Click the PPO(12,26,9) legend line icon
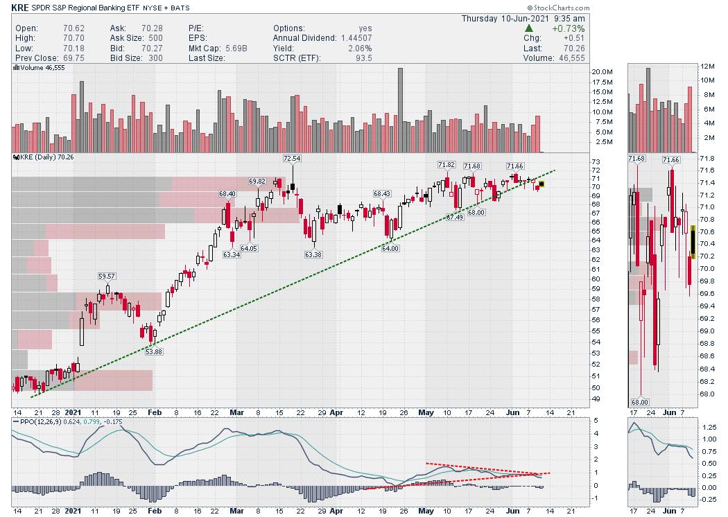Viewport: 728px width, 517px height. [16, 421]
